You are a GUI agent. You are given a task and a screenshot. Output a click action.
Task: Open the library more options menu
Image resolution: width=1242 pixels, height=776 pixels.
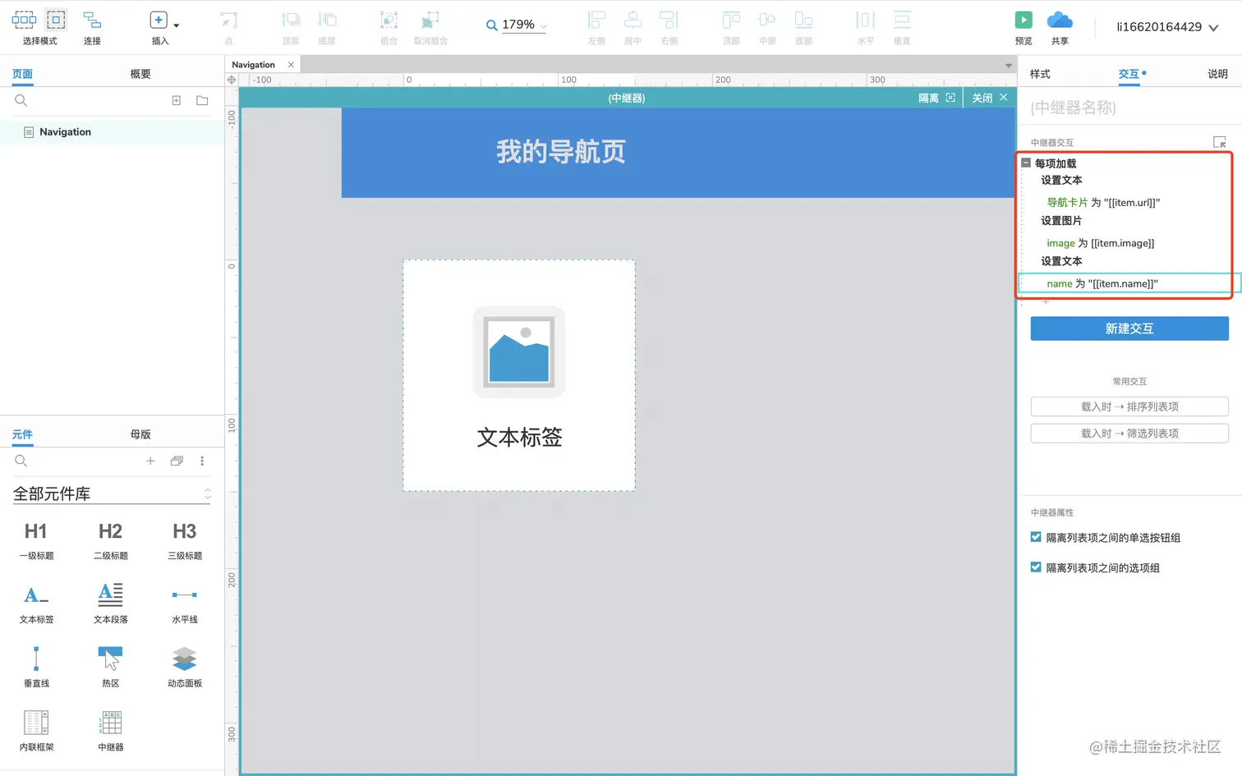click(202, 461)
